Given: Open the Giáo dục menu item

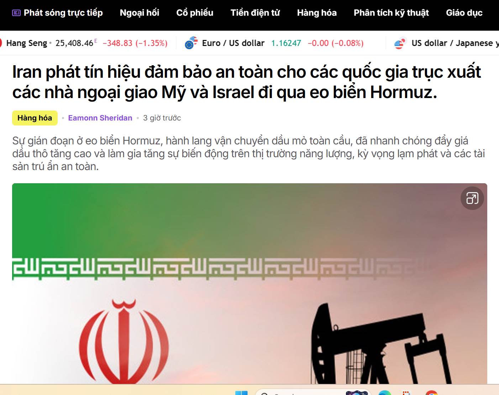Looking at the screenshot, I should coord(464,13).
